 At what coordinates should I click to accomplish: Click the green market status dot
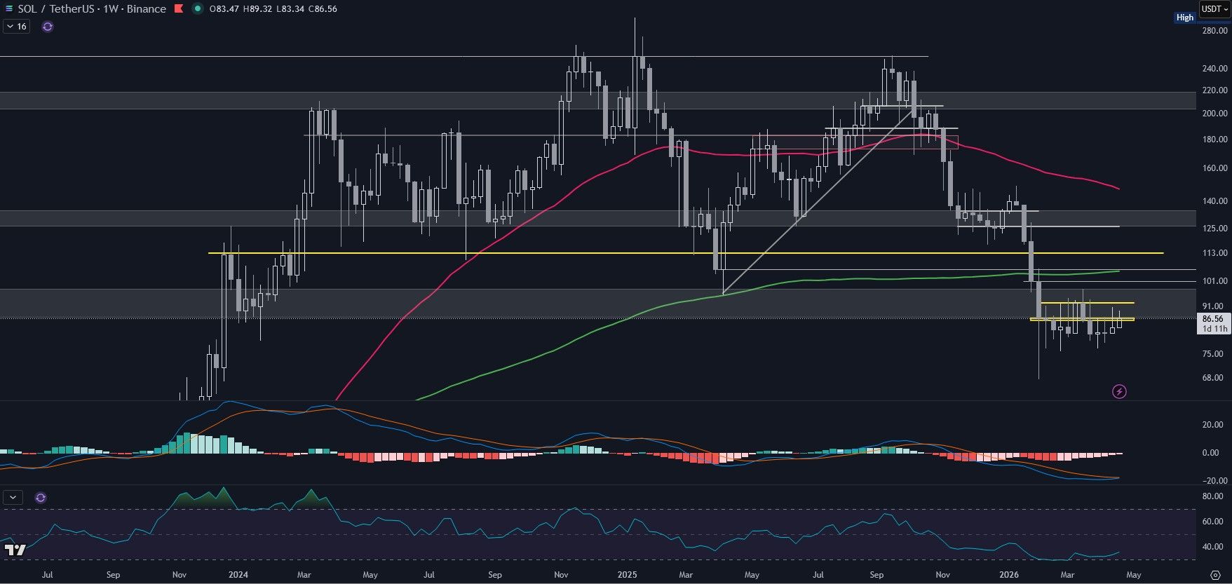pyautogui.click(x=198, y=9)
